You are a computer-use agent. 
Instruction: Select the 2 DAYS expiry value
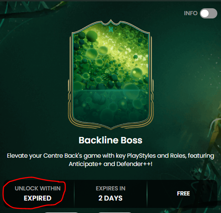[x=110, y=198]
